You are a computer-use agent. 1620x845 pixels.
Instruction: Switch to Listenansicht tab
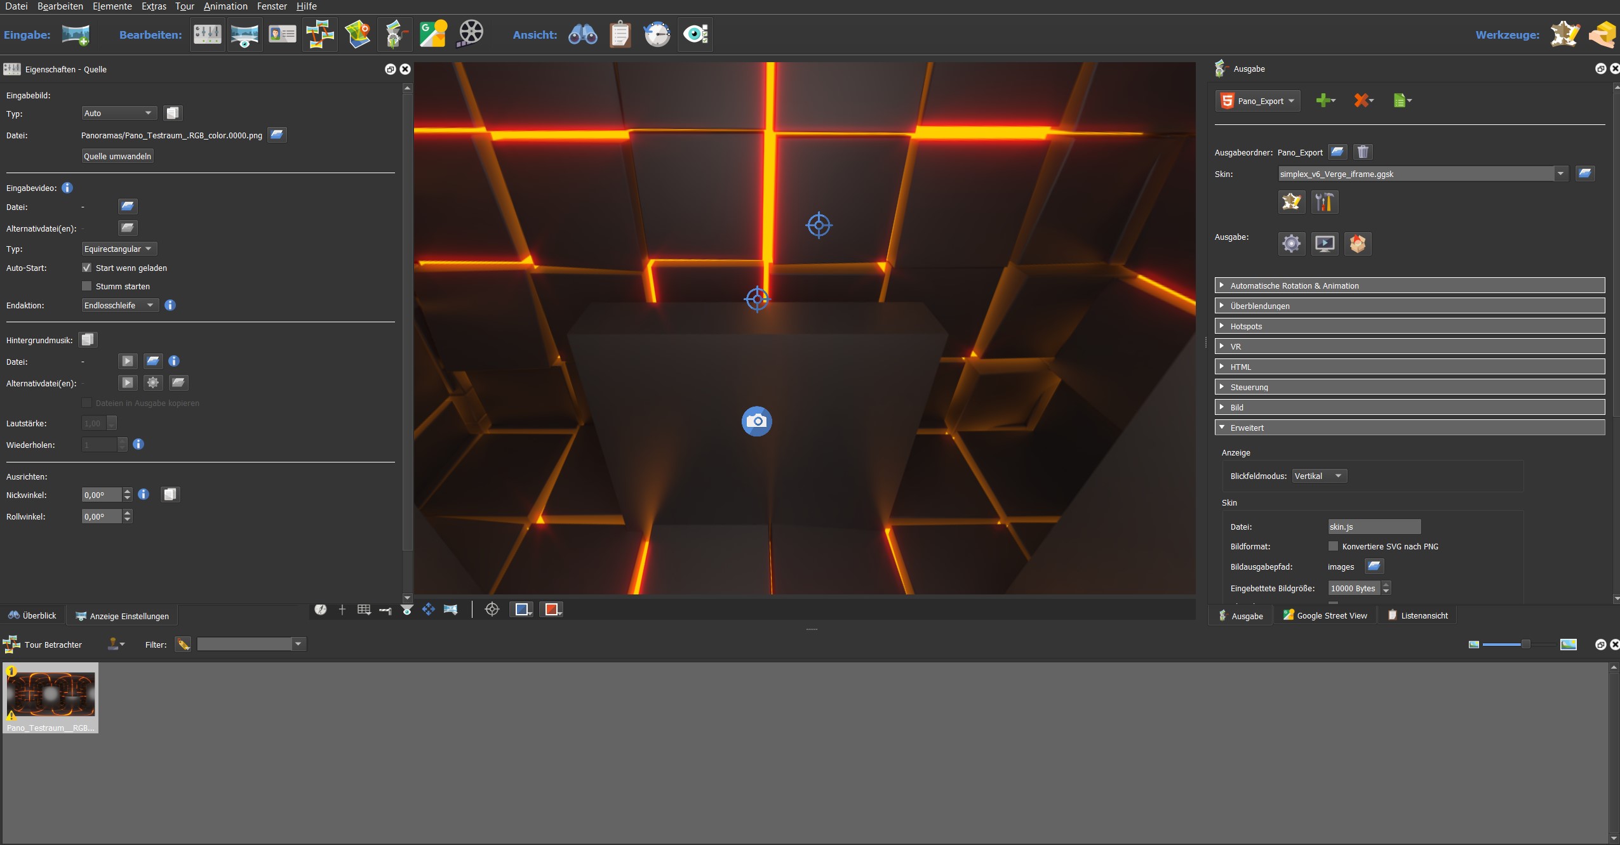pyautogui.click(x=1417, y=615)
